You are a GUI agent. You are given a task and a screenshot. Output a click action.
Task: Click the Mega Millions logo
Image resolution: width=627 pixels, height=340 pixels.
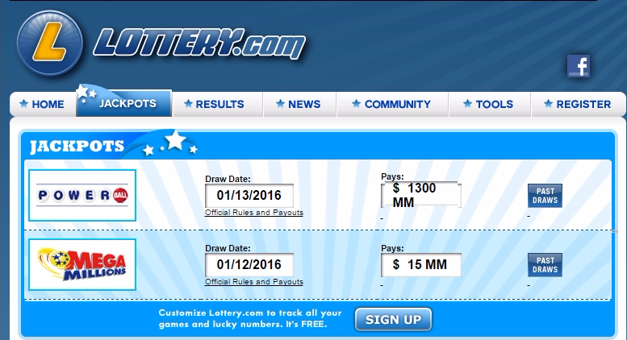pyautogui.click(x=82, y=264)
